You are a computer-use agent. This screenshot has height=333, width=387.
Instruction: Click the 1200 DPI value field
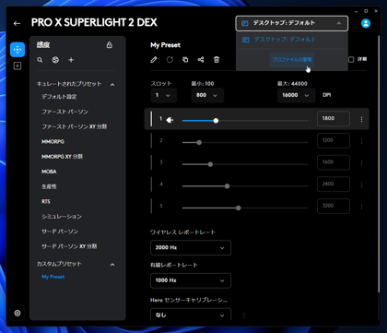pyautogui.click(x=334, y=140)
